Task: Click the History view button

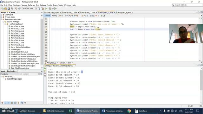Action: pyautogui.click(x=54, y=16)
